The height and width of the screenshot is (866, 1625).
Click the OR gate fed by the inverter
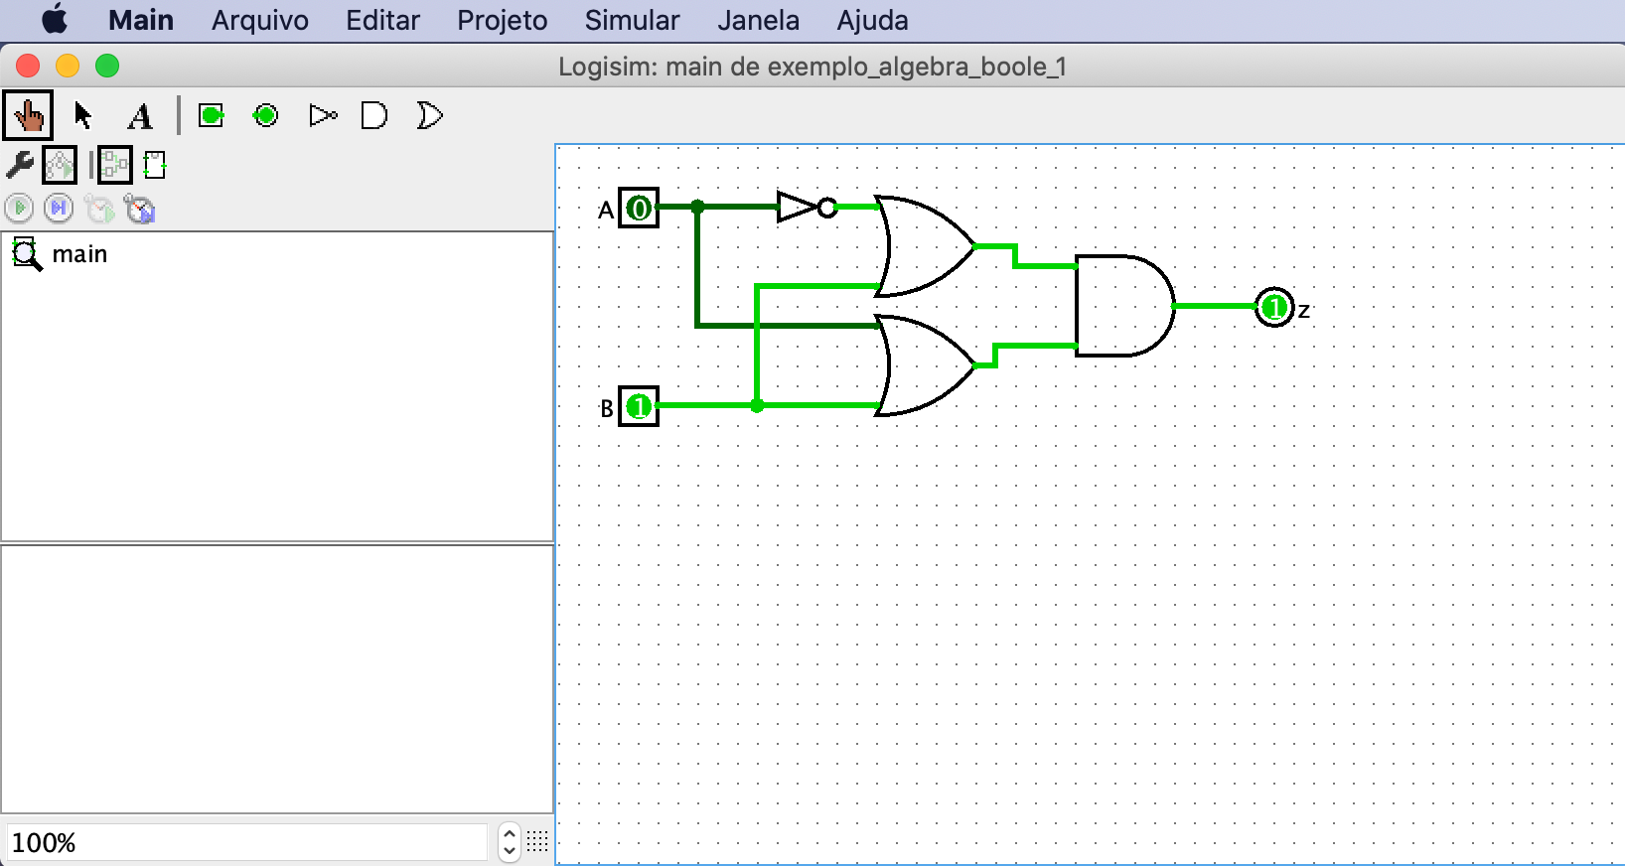pyautogui.click(x=925, y=246)
